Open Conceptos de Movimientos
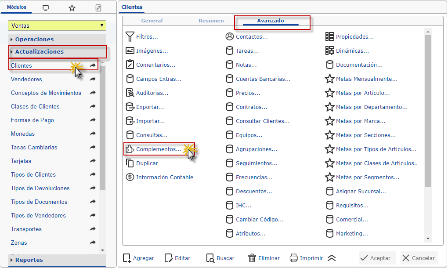448x268 pixels. [x=46, y=93]
